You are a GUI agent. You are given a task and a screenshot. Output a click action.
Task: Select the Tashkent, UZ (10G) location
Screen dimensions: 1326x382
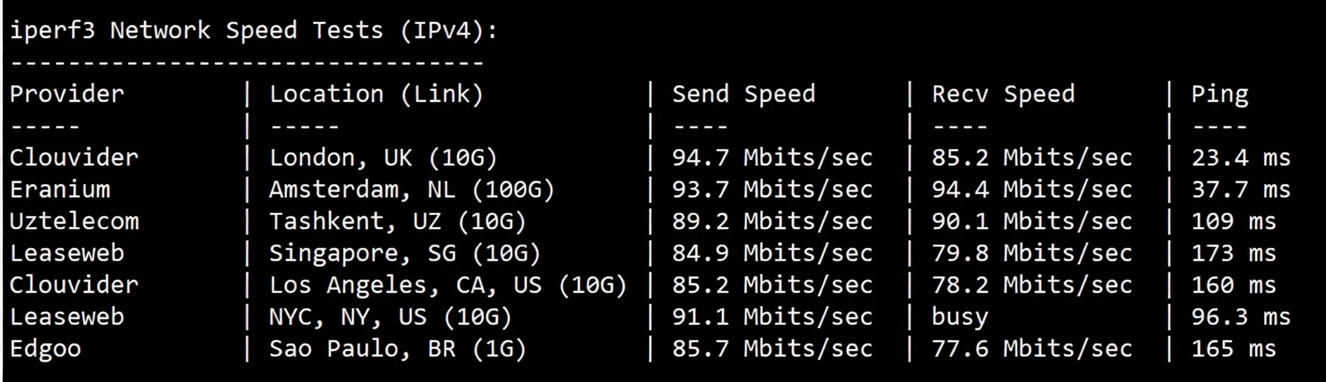(x=398, y=221)
